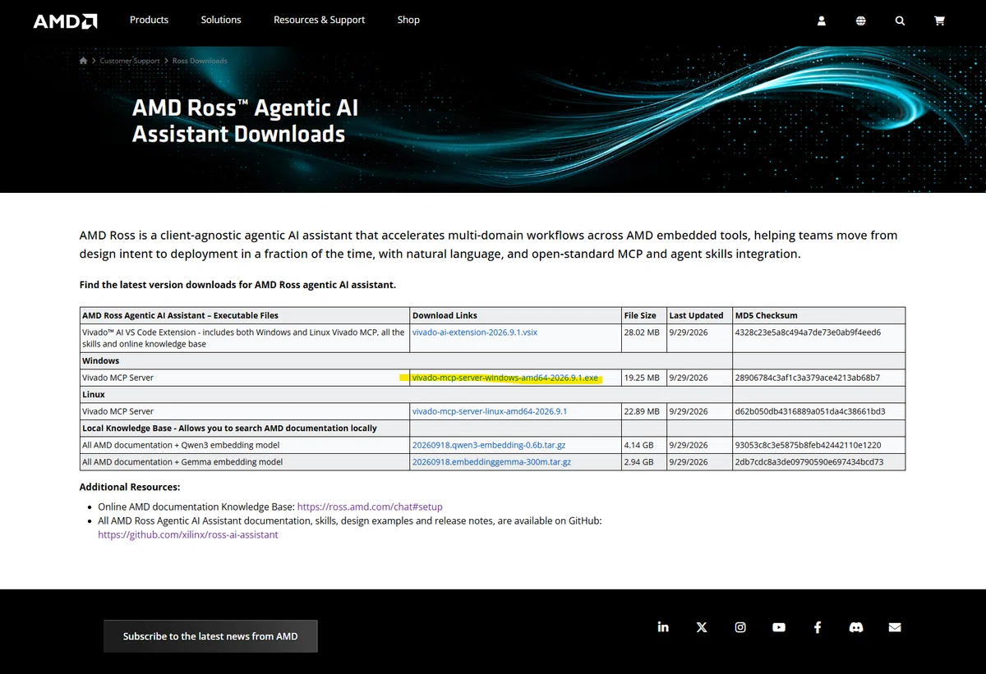This screenshot has width=986, height=674.
Task: Click the AMD logo
Action: (65, 21)
